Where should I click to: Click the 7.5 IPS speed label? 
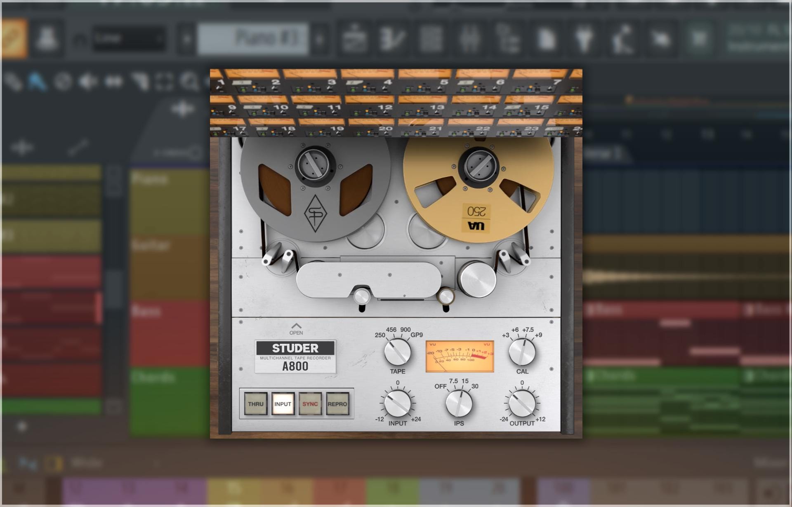tap(453, 381)
